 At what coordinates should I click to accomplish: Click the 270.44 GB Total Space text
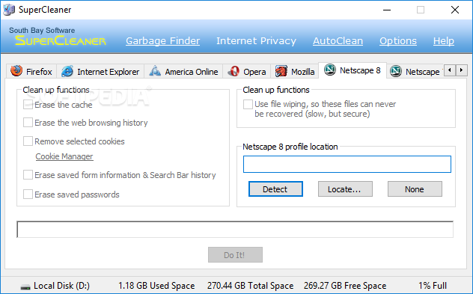click(250, 286)
